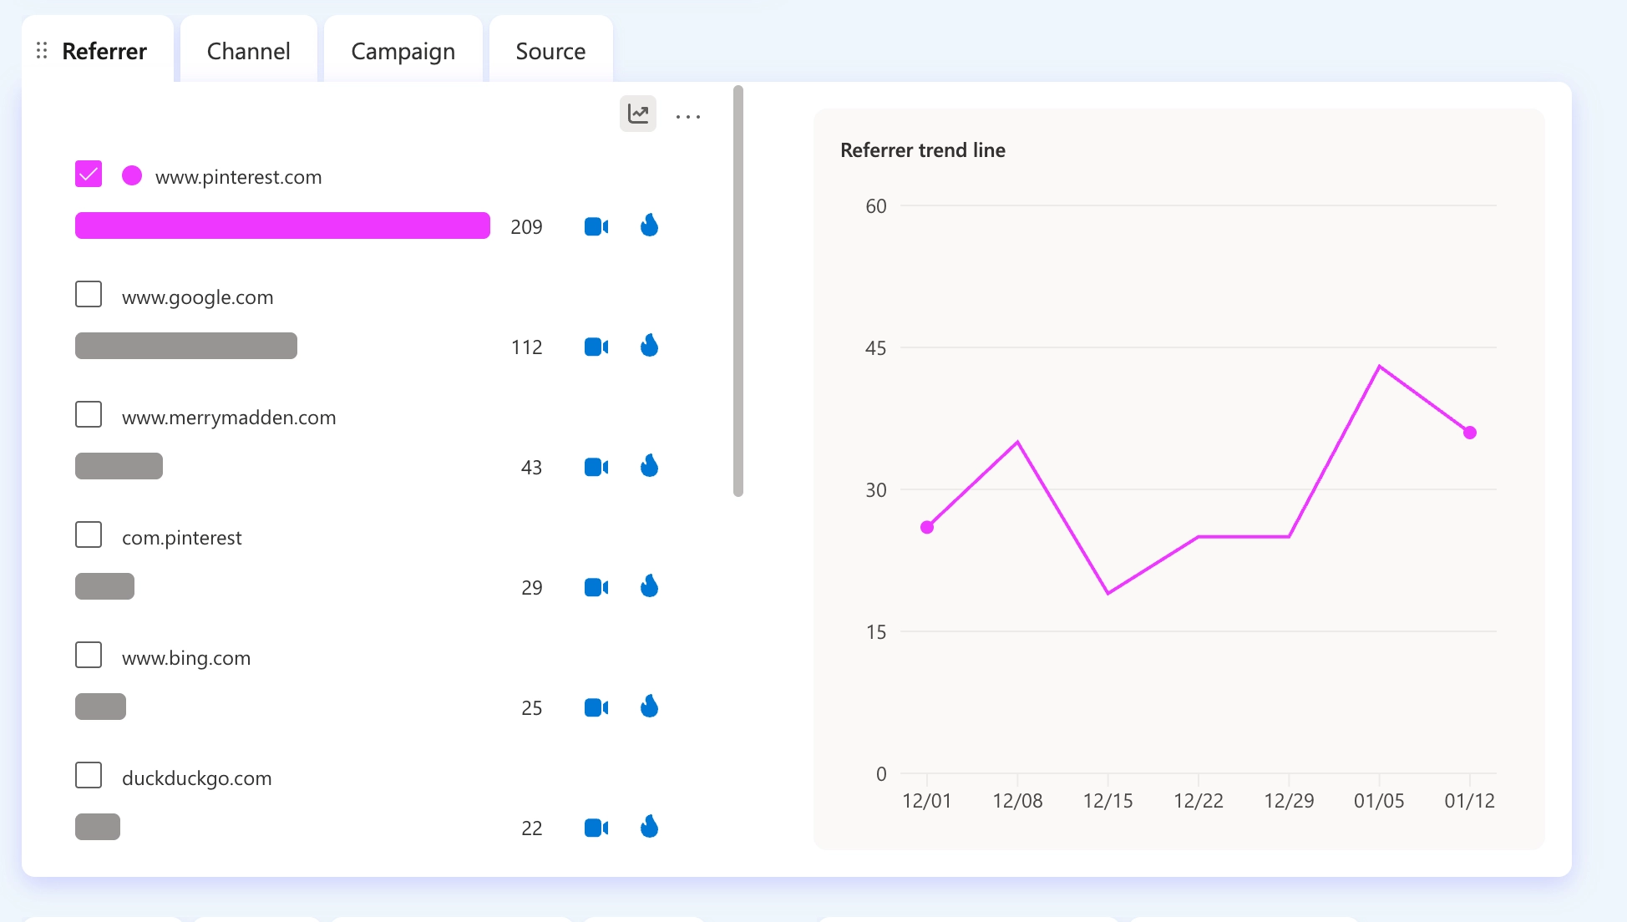Open heatmaps for www.bing.com referrer

(649, 707)
